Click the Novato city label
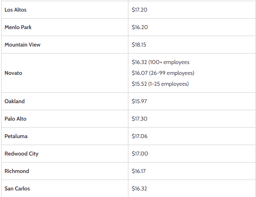Image resolution: width=256 pixels, height=197 pixels. 13,73
